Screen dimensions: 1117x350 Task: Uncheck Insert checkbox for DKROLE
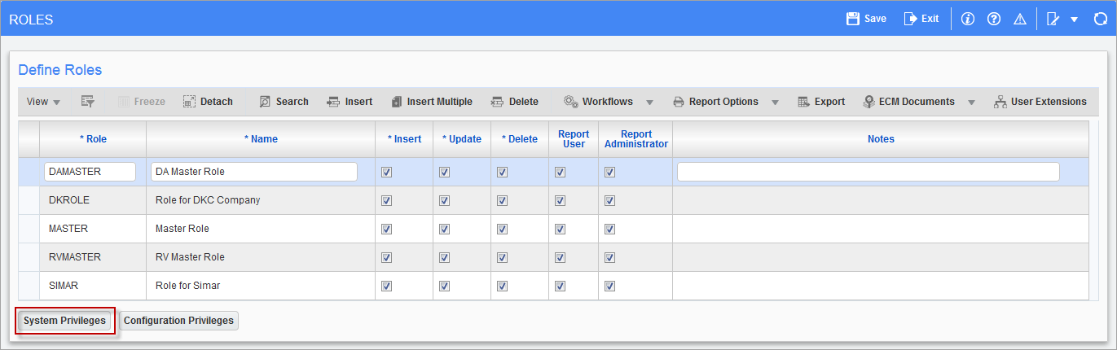point(387,200)
